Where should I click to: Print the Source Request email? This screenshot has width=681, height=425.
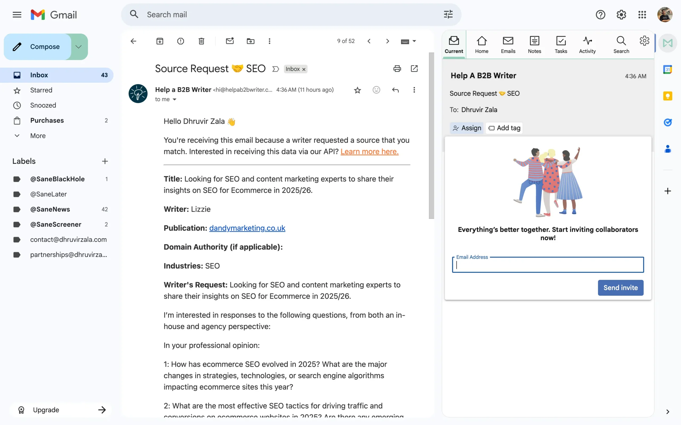pyautogui.click(x=397, y=69)
